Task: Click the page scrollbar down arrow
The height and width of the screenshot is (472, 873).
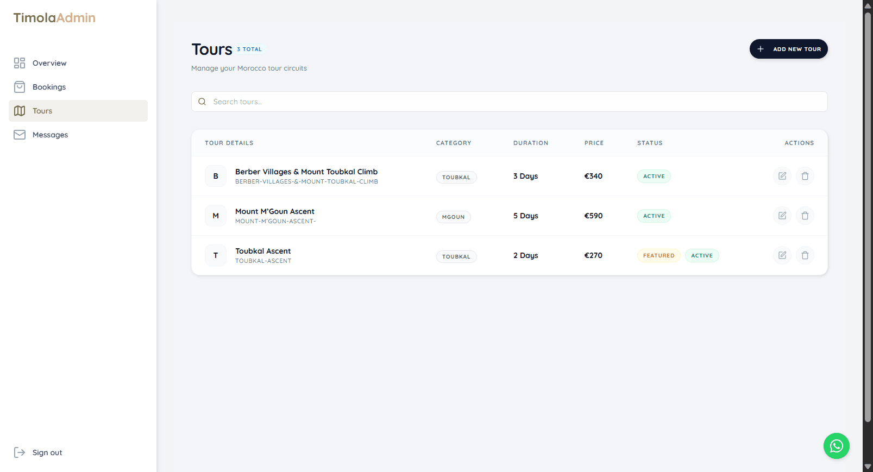Action: click(868, 467)
